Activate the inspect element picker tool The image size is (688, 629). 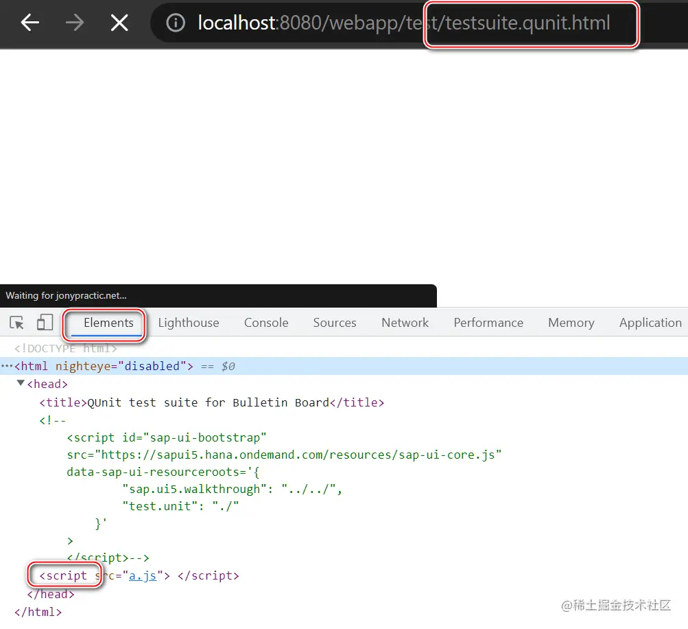[16, 323]
